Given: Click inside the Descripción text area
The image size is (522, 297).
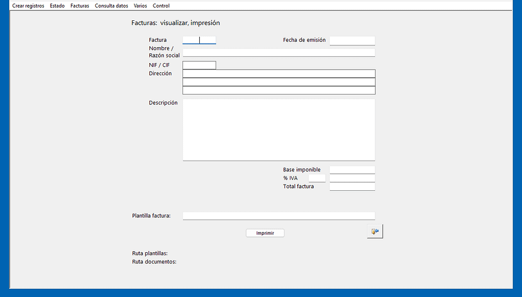Looking at the screenshot, I should point(278,130).
